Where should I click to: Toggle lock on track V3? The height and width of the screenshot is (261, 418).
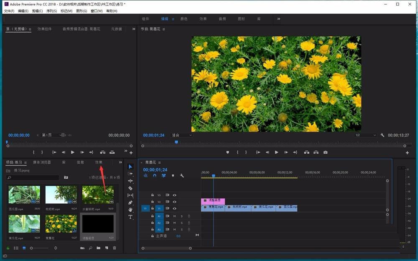coord(153,195)
